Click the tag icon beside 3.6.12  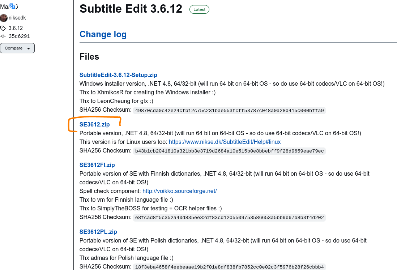pyautogui.click(x=3, y=28)
